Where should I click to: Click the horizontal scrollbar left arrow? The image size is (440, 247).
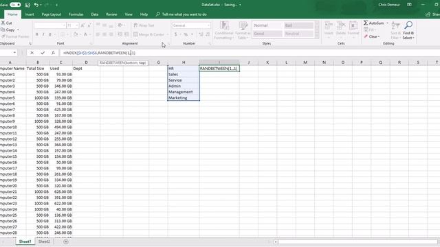coord(276,242)
